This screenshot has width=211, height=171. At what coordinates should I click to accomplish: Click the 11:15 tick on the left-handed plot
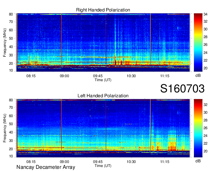[165, 162]
